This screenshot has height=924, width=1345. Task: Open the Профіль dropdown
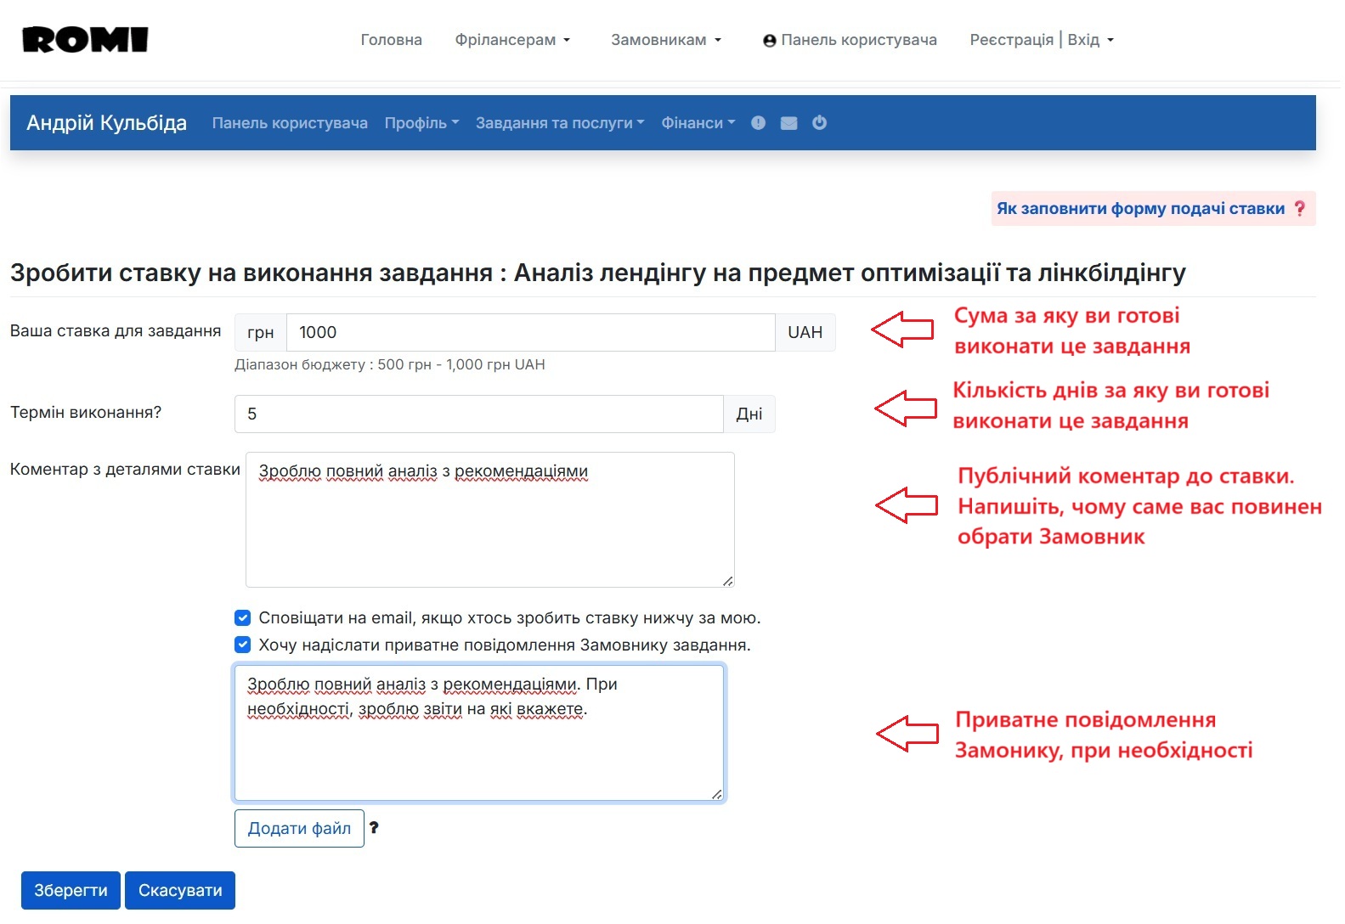(x=421, y=123)
